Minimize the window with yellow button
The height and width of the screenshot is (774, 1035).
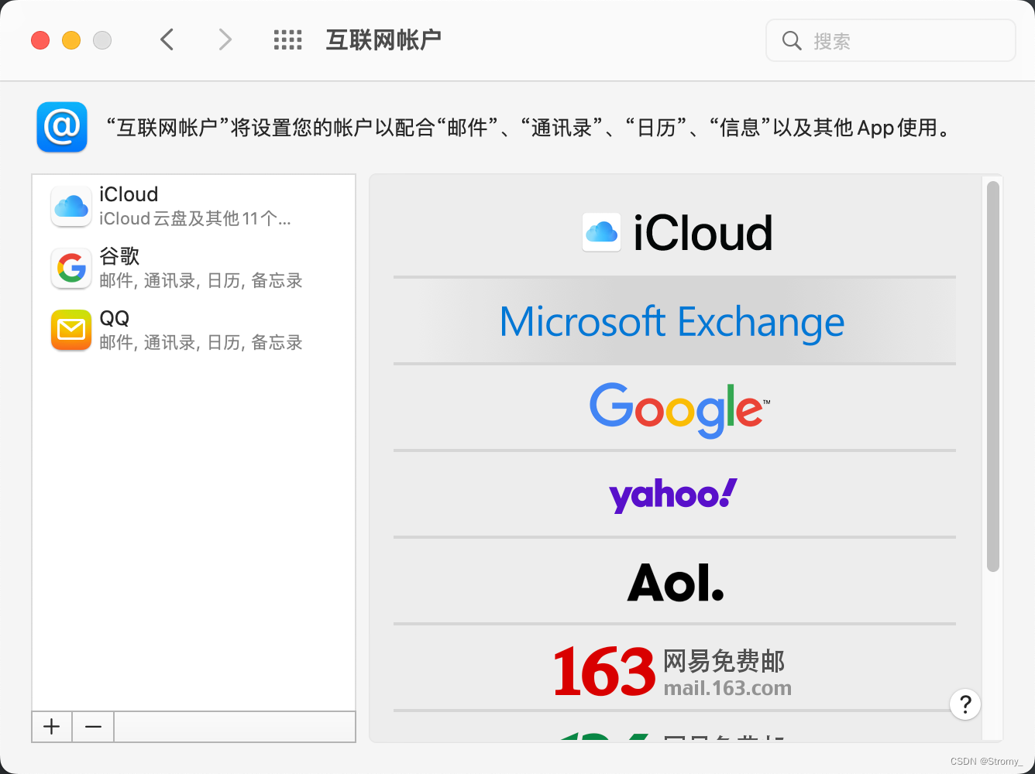(x=71, y=40)
